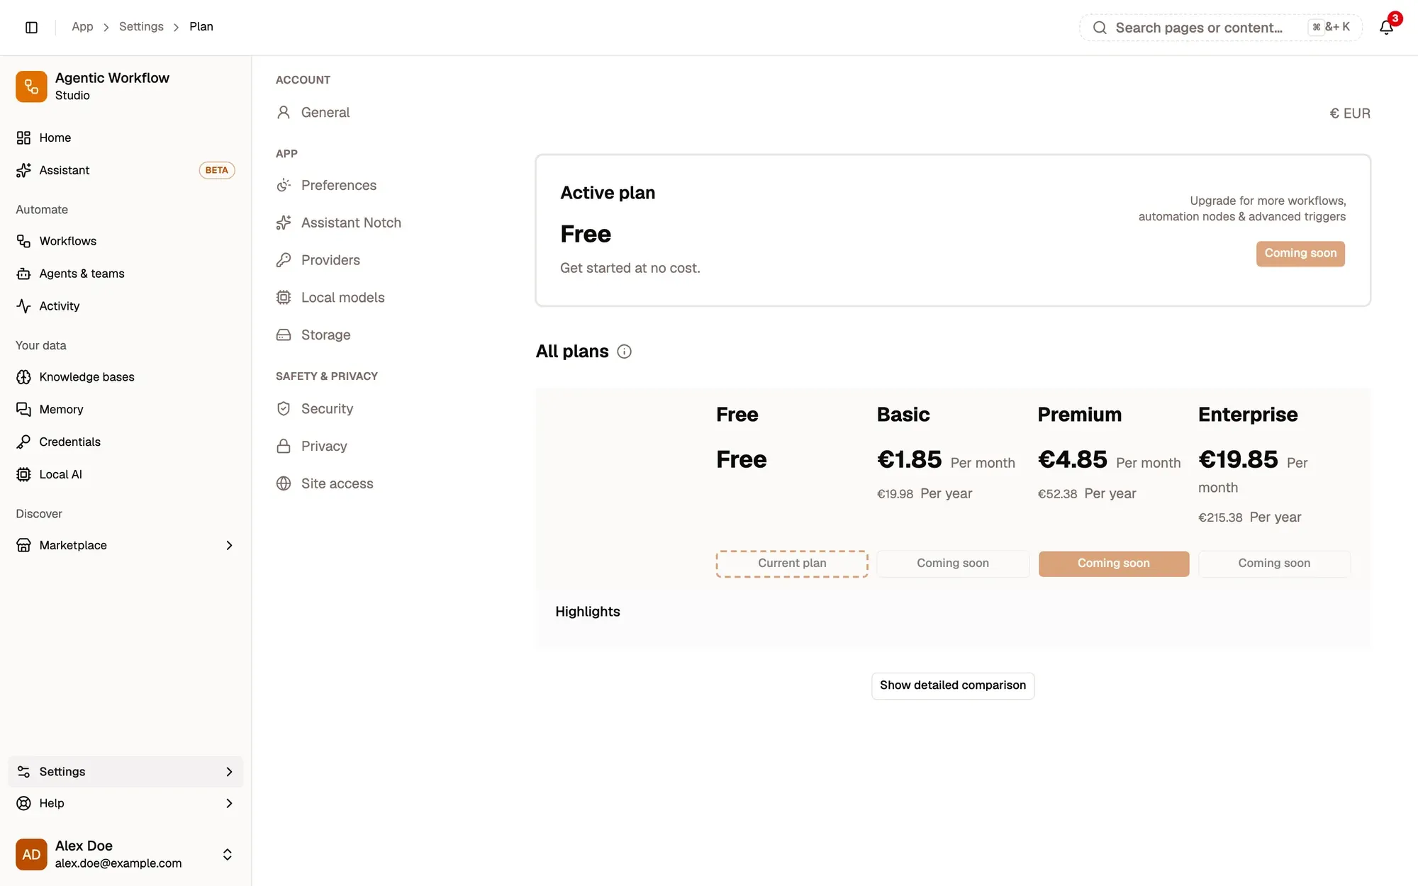Viewport: 1418px width, 886px height.
Task: Click the Site access settings label
Action: [337, 484]
